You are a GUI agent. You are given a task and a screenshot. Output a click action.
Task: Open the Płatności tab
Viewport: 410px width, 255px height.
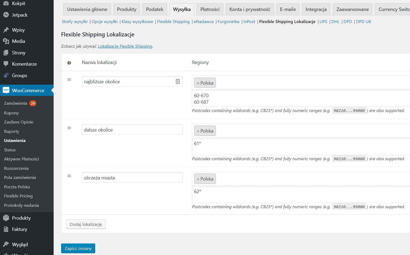pyautogui.click(x=210, y=9)
